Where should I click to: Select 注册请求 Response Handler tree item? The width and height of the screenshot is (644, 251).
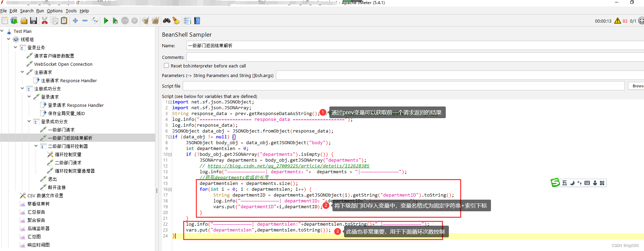[x=69, y=80]
